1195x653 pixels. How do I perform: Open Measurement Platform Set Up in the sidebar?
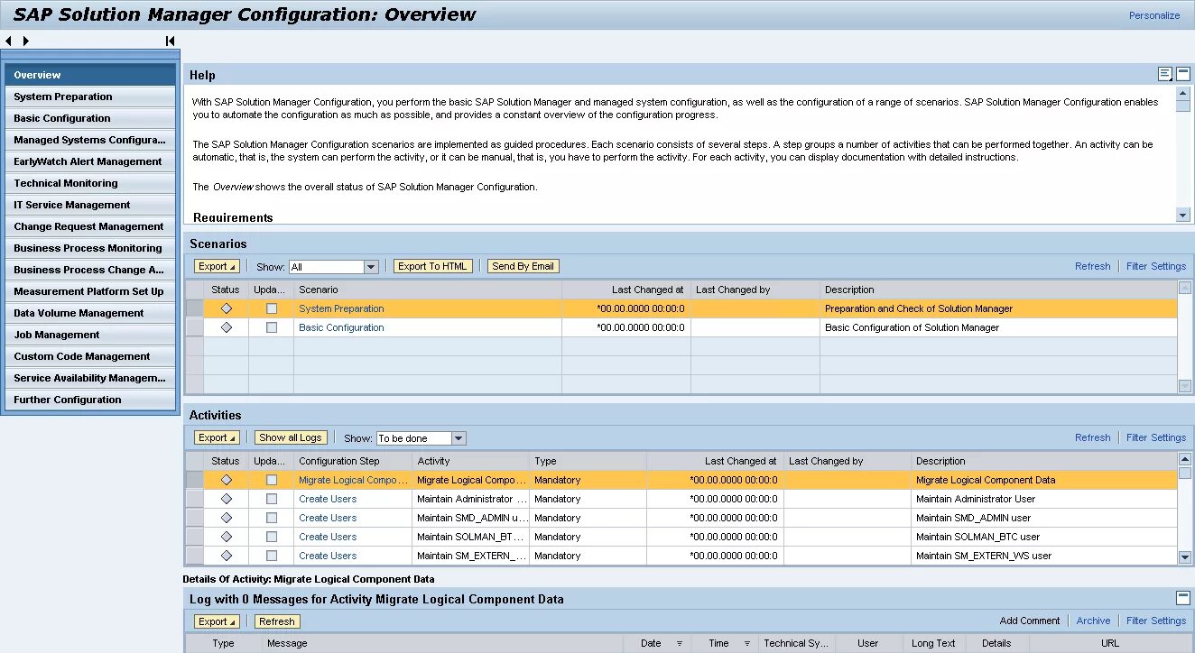click(90, 291)
